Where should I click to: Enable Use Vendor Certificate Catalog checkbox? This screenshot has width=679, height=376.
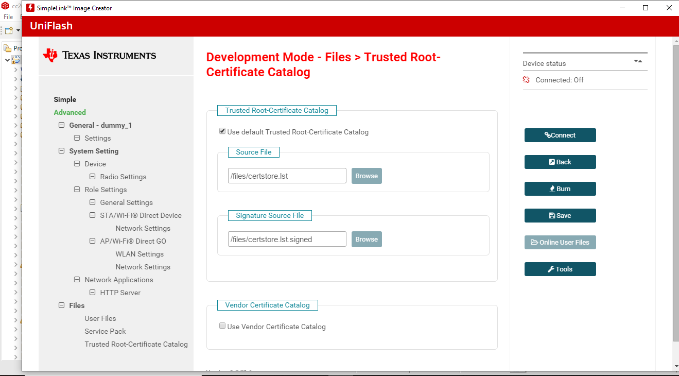pos(222,326)
